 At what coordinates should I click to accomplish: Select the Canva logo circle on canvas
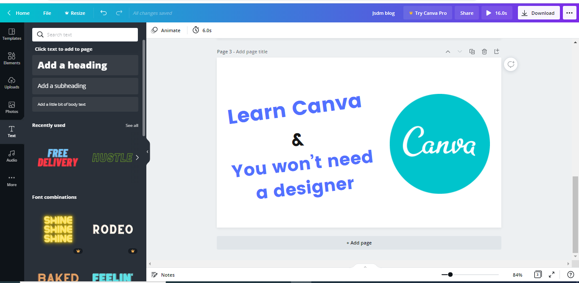[440, 144]
